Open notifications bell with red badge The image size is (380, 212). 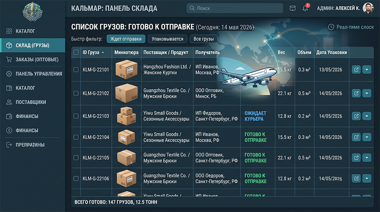(x=305, y=8)
